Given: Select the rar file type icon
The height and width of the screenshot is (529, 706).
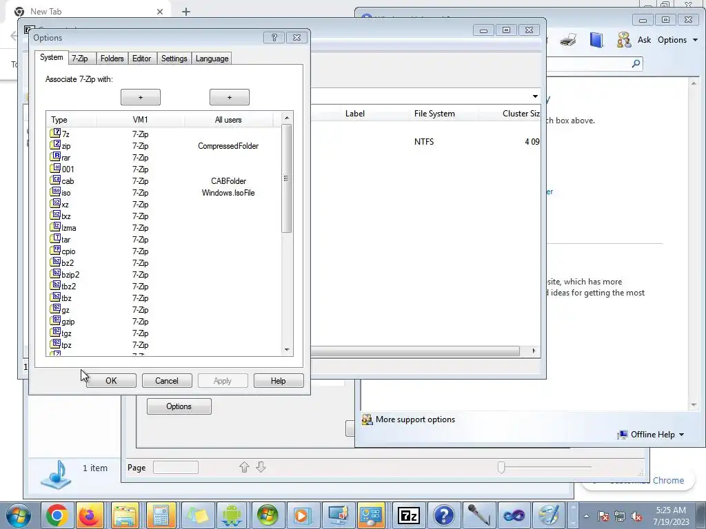Looking at the screenshot, I should pos(55,156).
